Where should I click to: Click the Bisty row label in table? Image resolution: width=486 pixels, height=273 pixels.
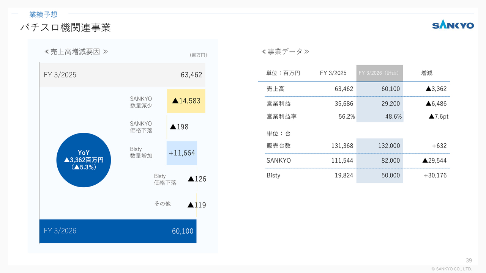[273, 175]
